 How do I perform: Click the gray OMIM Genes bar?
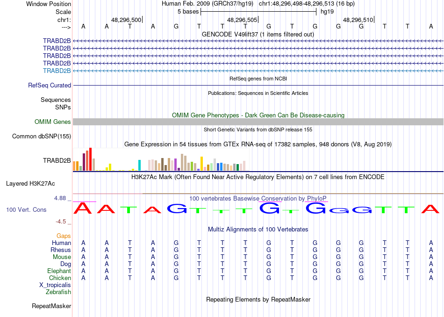[x=258, y=122]
